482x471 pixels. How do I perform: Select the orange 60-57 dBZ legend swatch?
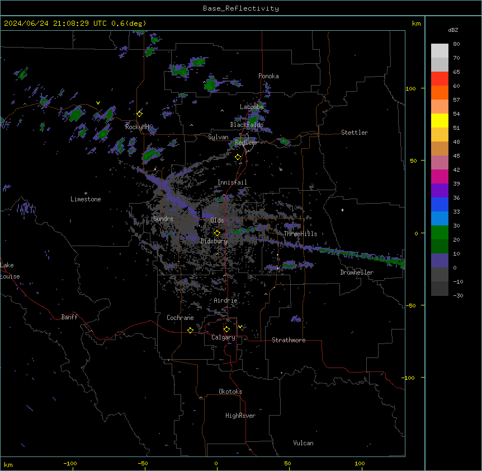440,92
